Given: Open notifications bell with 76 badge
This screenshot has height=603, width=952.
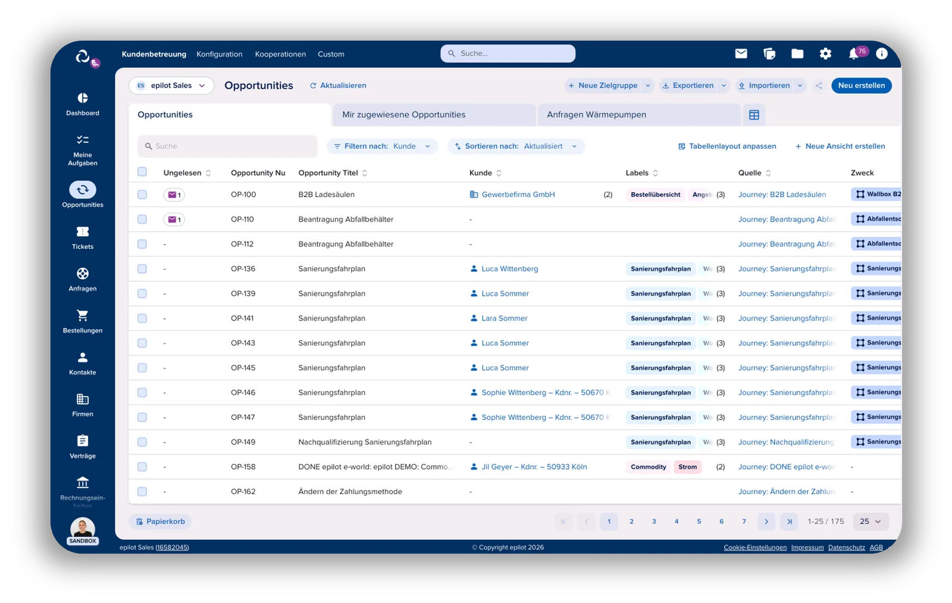Looking at the screenshot, I should (x=855, y=54).
